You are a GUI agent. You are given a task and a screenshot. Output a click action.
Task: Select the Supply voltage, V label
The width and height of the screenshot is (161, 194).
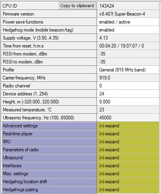(31, 38)
